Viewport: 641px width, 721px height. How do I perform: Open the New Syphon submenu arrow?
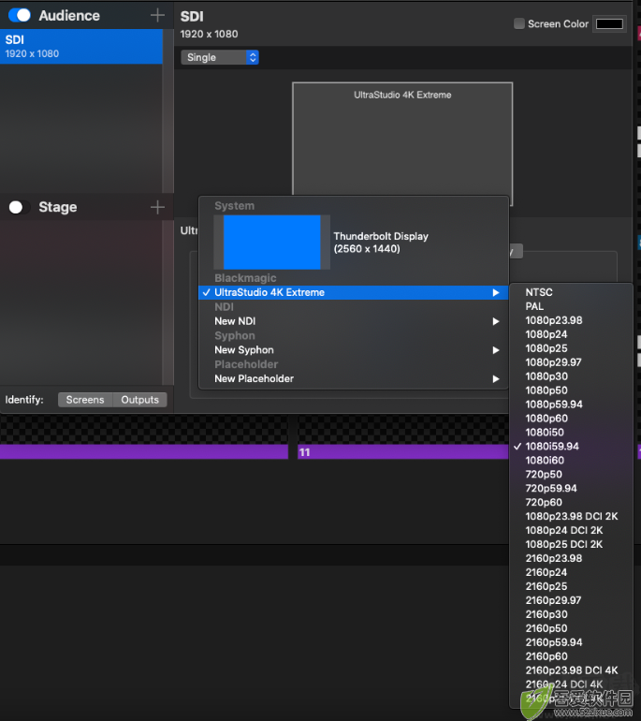[496, 350]
